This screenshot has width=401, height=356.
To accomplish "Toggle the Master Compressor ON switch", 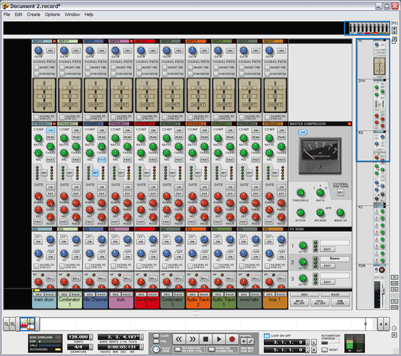I will (x=303, y=132).
